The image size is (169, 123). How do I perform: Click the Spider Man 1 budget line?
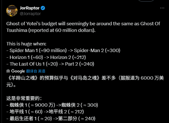[x=63, y=51]
